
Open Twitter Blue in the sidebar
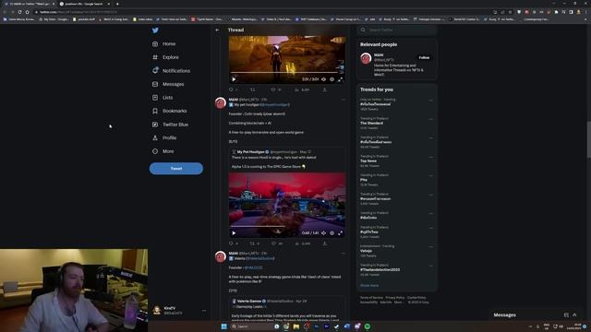tap(170, 125)
